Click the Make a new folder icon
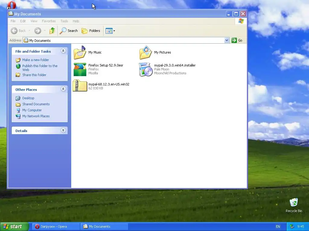This screenshot has width=309, height=231. click(18, 60)
